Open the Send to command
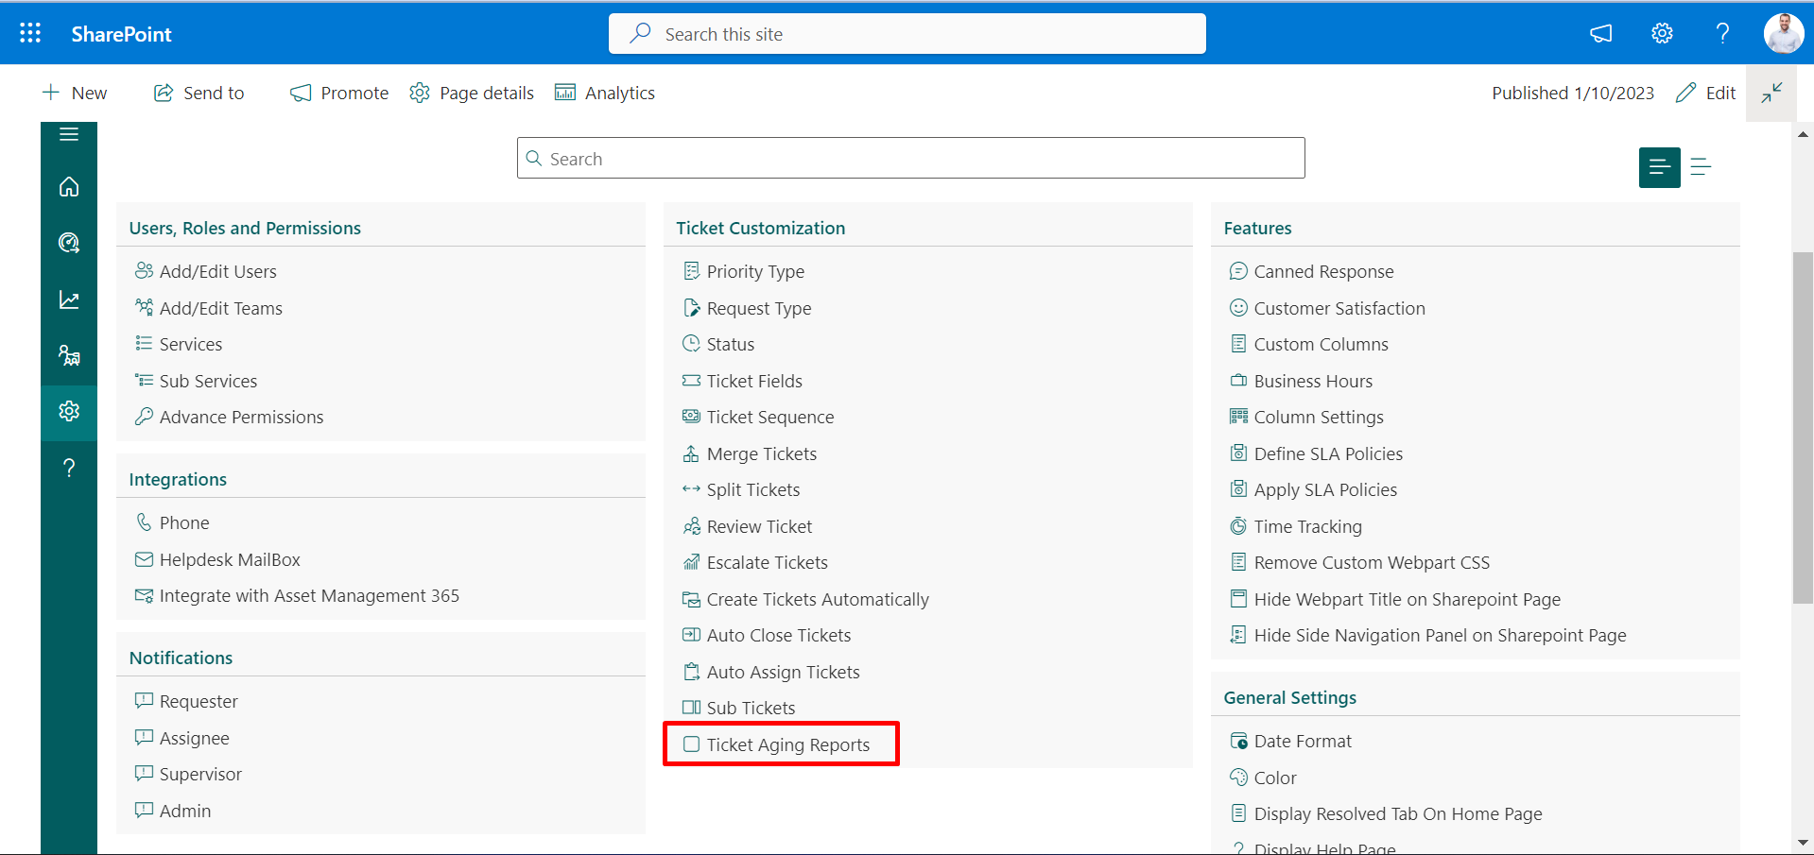 (x=199, y=93)
